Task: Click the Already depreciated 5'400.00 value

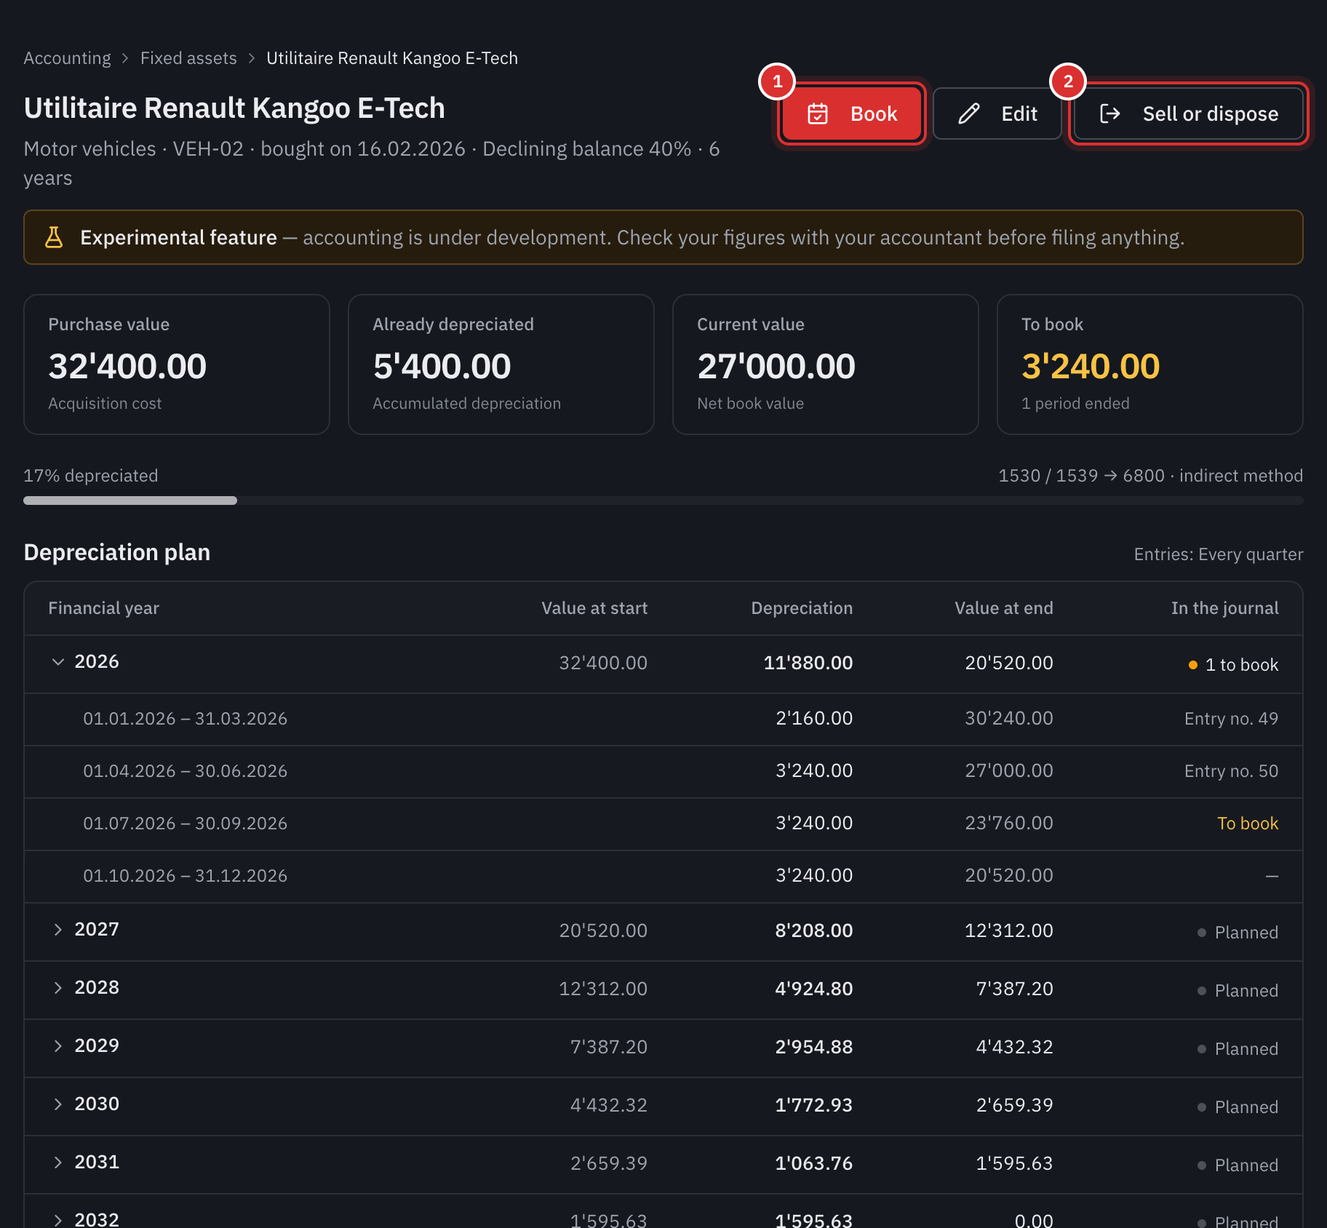Action: click(442, 366)
